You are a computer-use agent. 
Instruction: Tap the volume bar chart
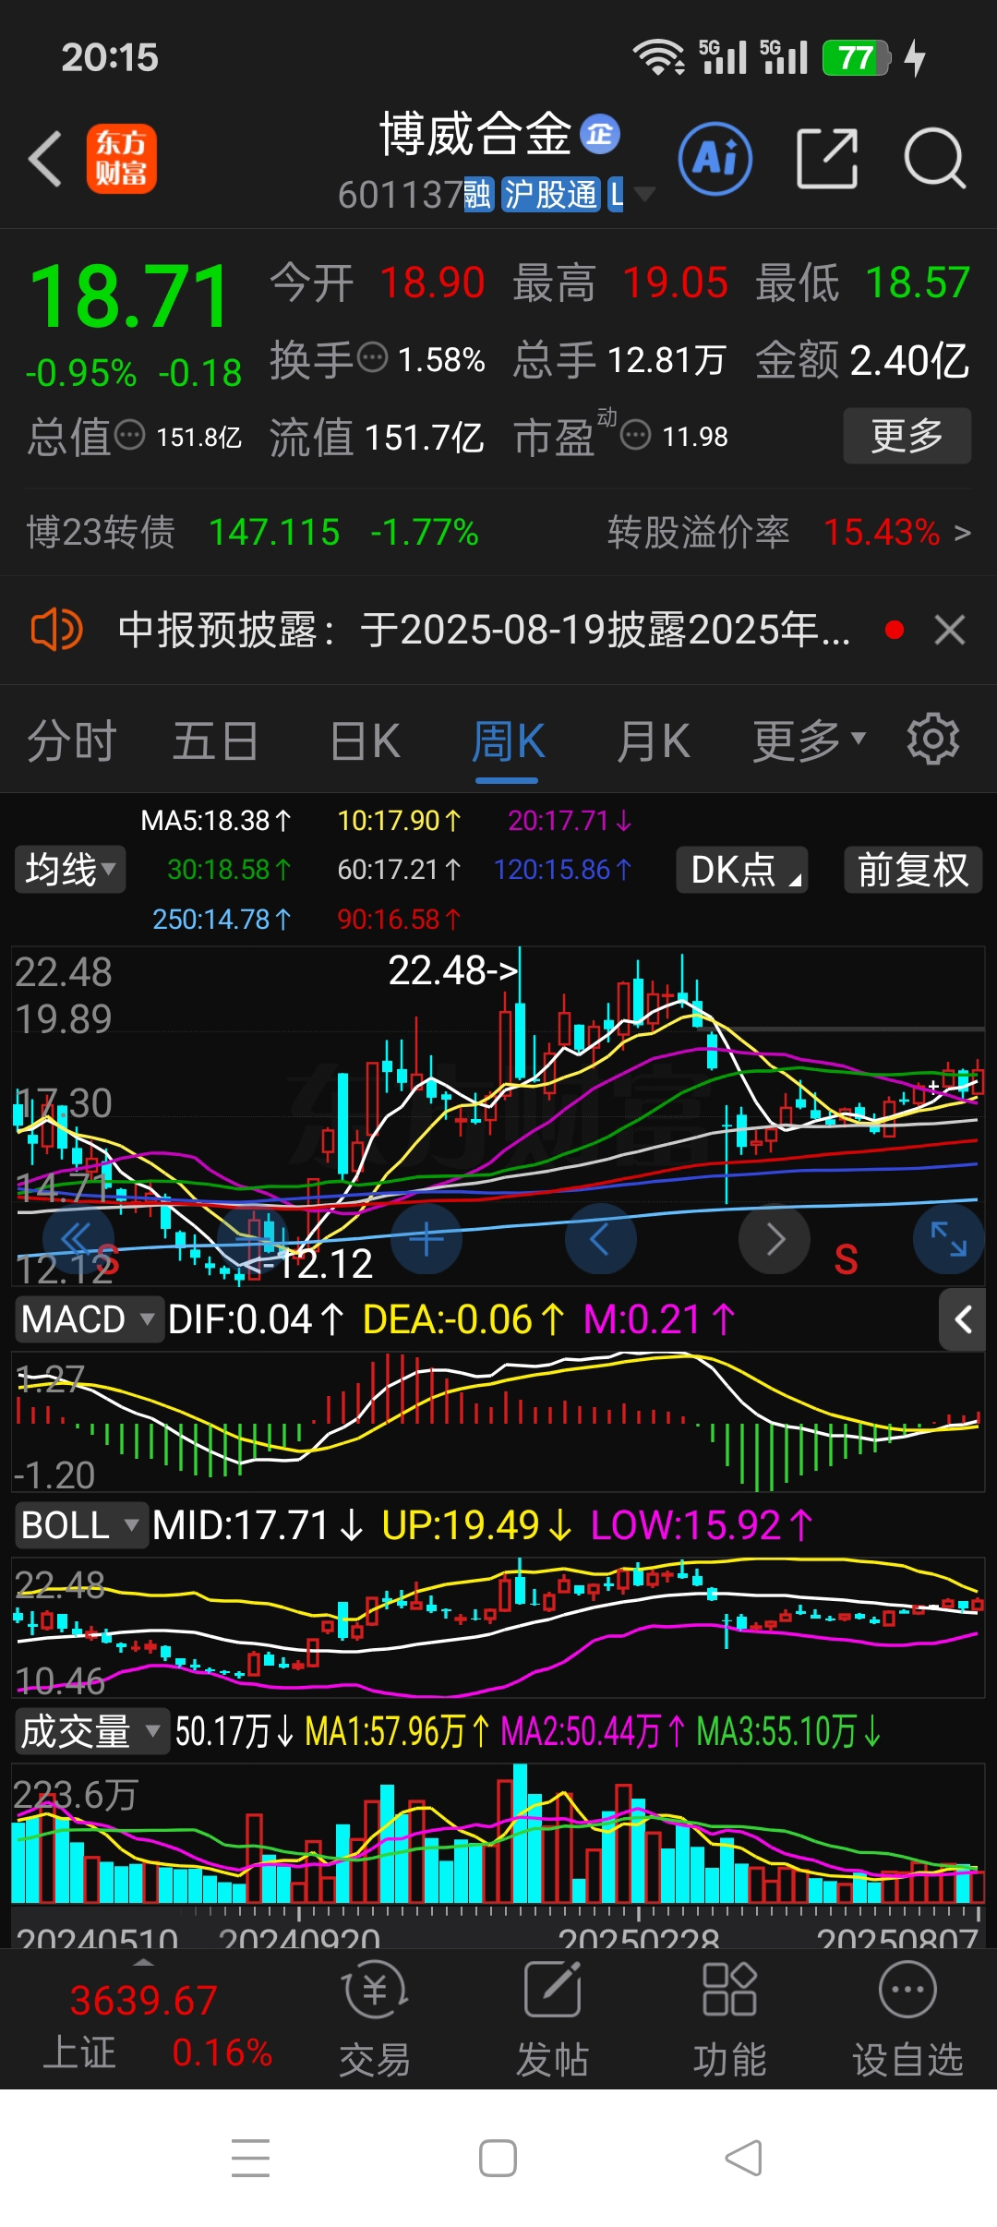[x=498, y=1833]
